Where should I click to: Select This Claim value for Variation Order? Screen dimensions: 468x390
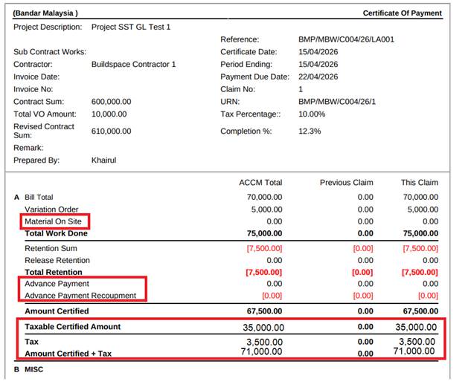click(423, 209)
